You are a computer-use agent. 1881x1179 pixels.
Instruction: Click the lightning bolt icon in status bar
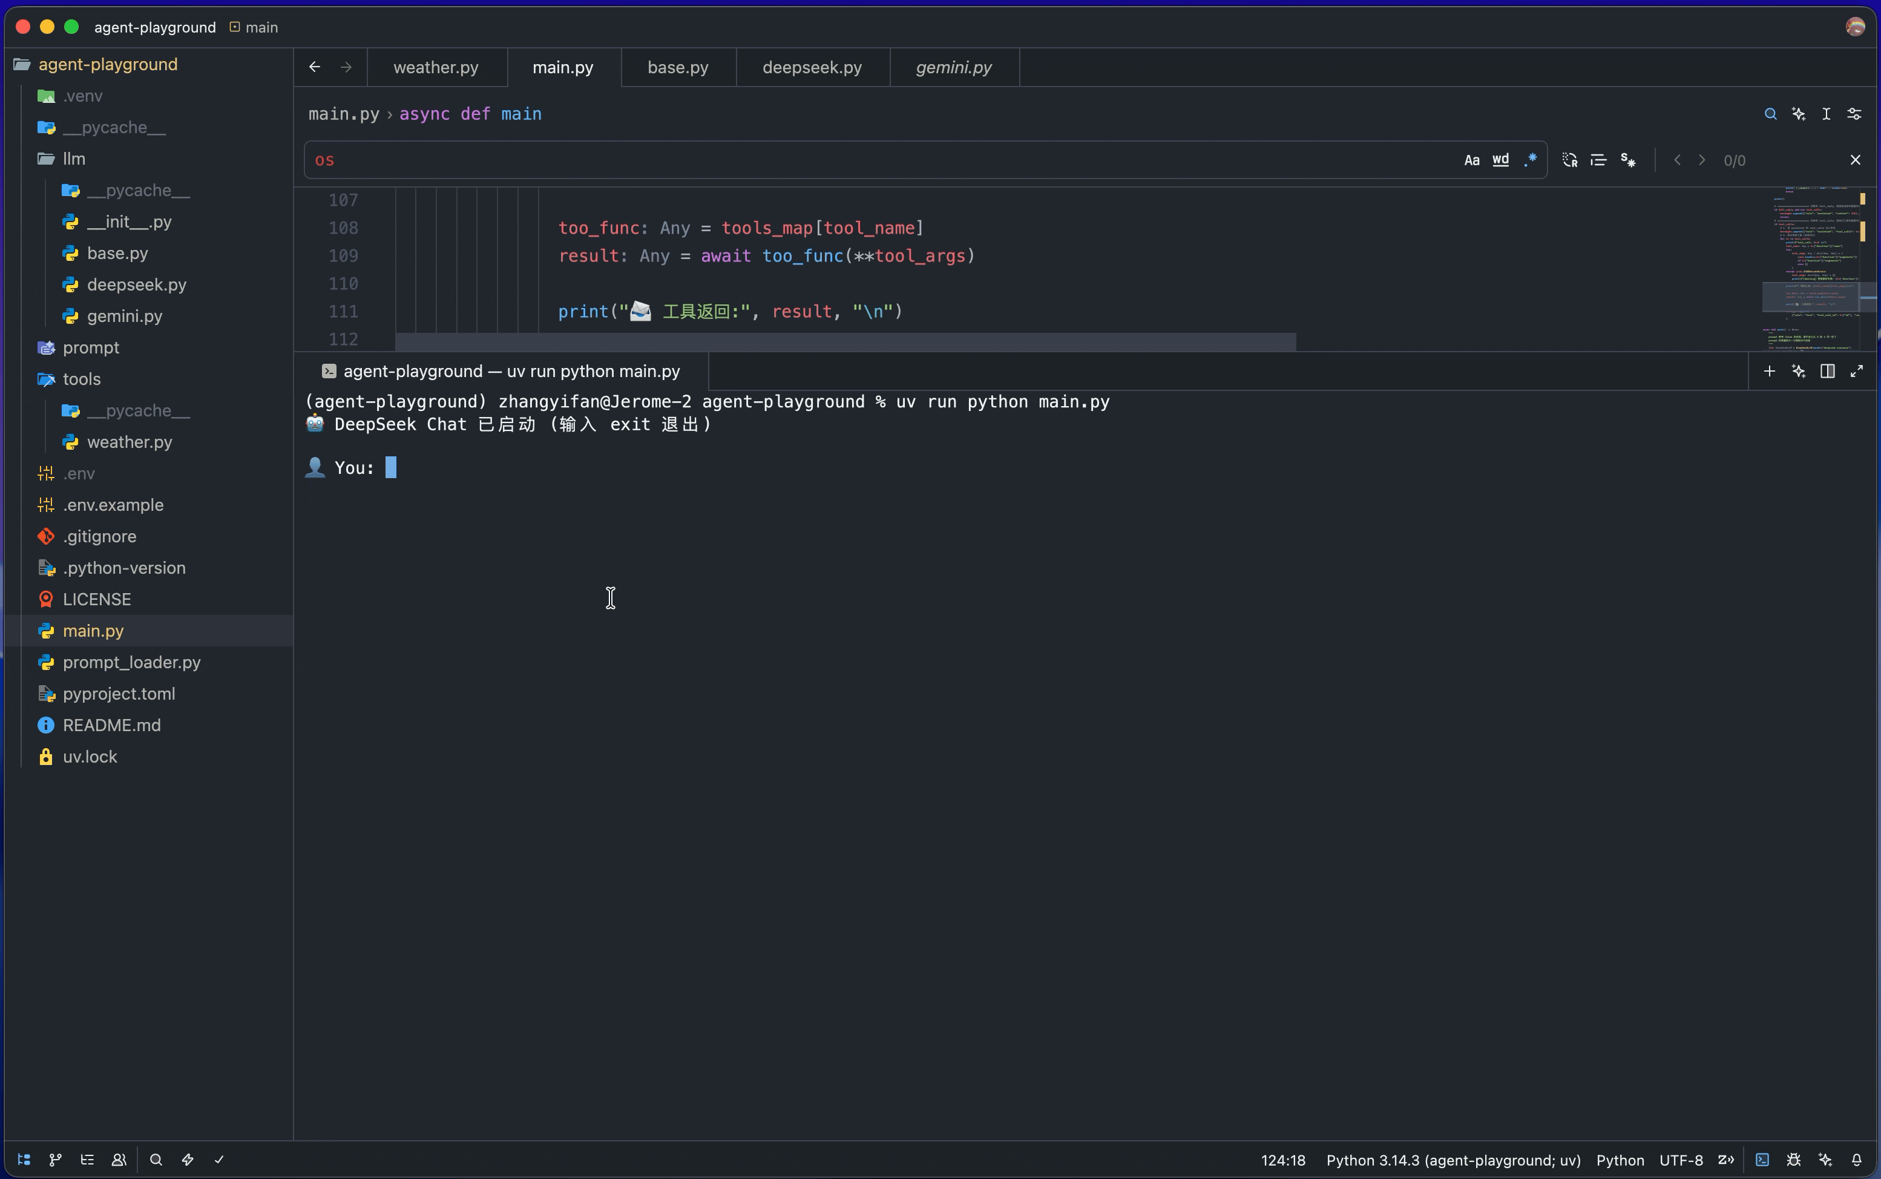[x=188, y=1160]
